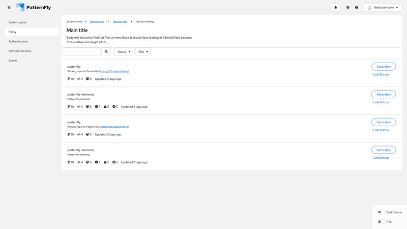Viewport: 407px width, 229px height.
Task: Toggle the RTL switch
Action: tap(380, 222)
